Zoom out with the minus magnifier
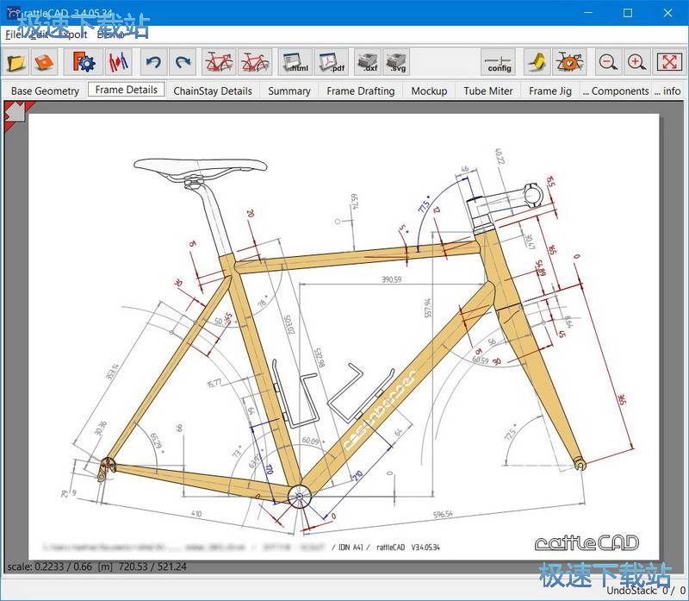The width and height of the screenshot is (689, 601). (608, 62)
